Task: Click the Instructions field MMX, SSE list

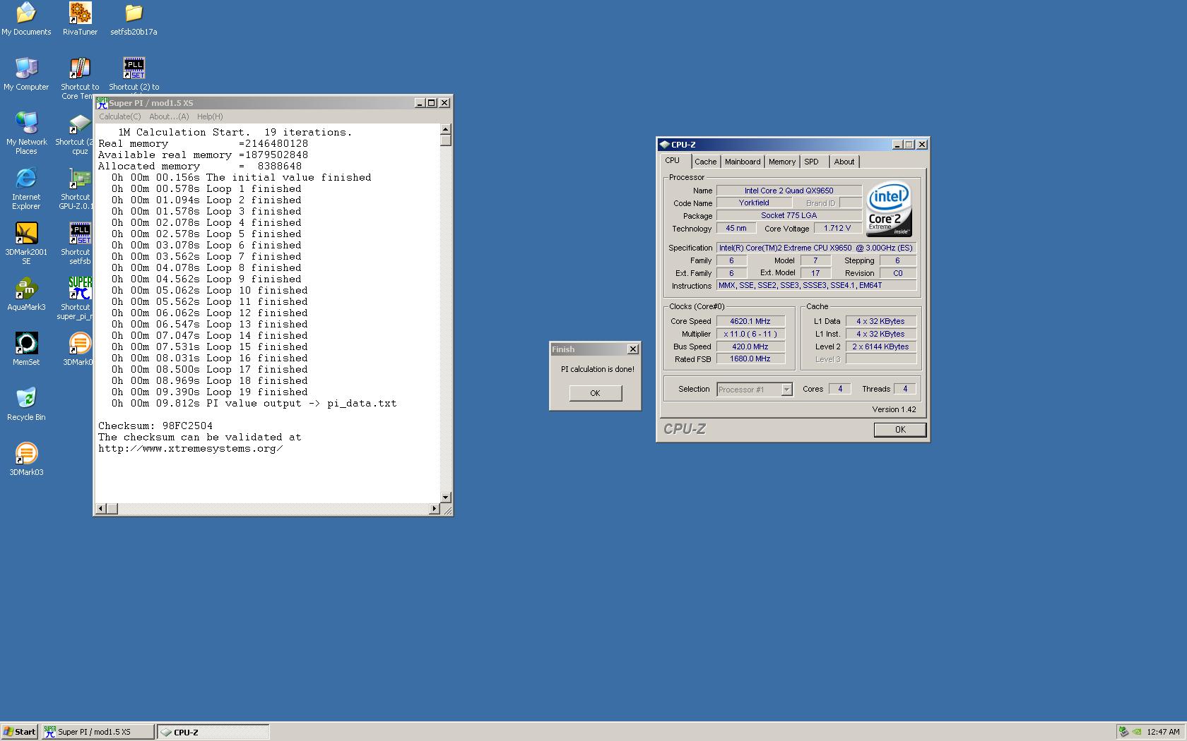Action: [x=816, y=285]
